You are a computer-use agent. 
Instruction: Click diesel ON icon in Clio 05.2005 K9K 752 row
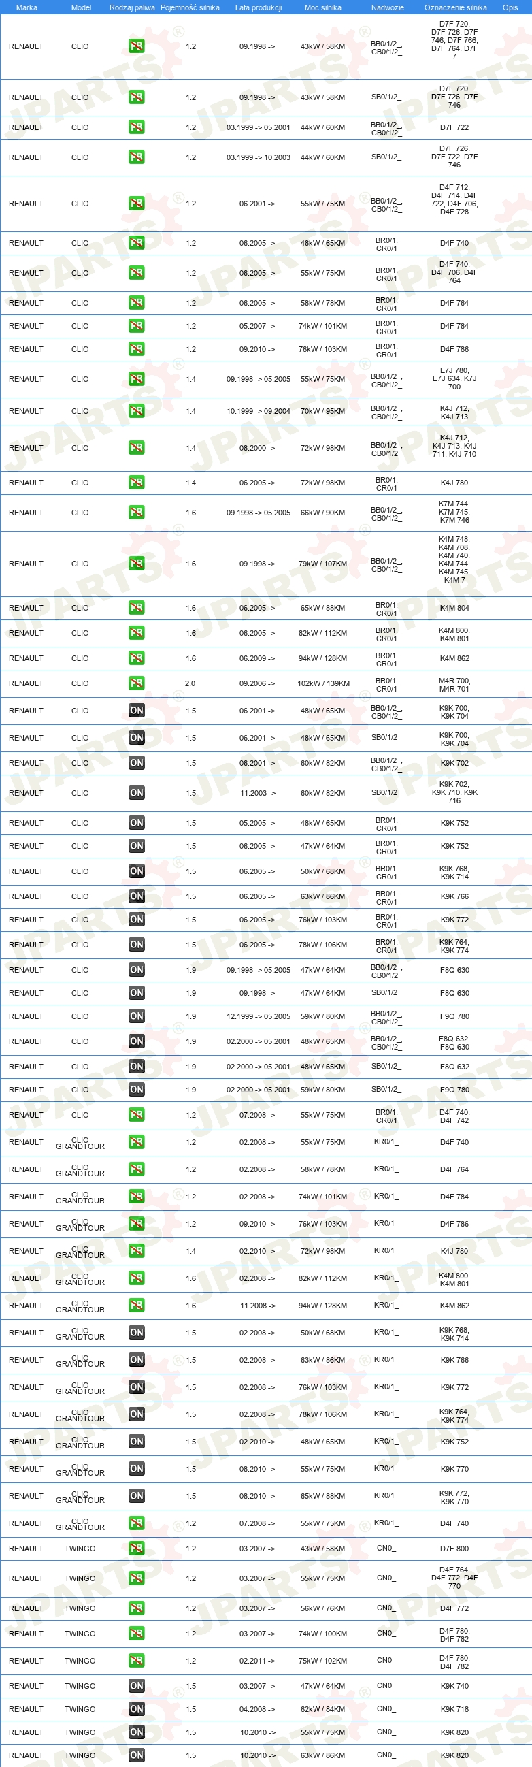click(x=137, y=822)
